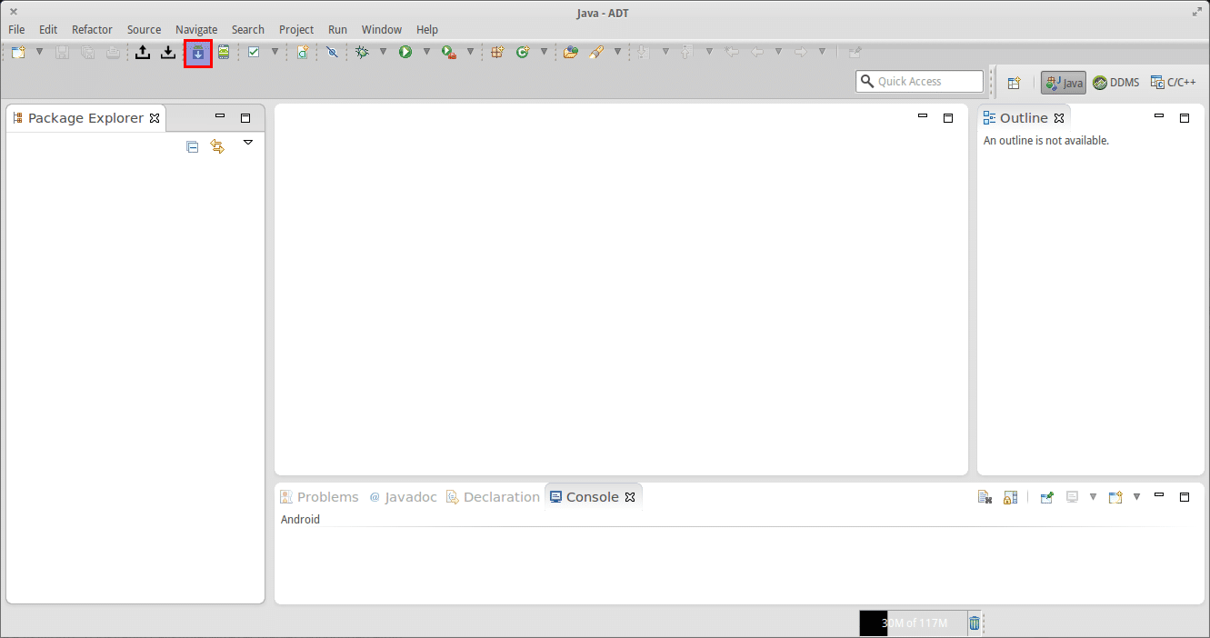Click the heap status memory bar
Image resolution: width=1210 pixels, height=638 pixels.
point(913,623)
